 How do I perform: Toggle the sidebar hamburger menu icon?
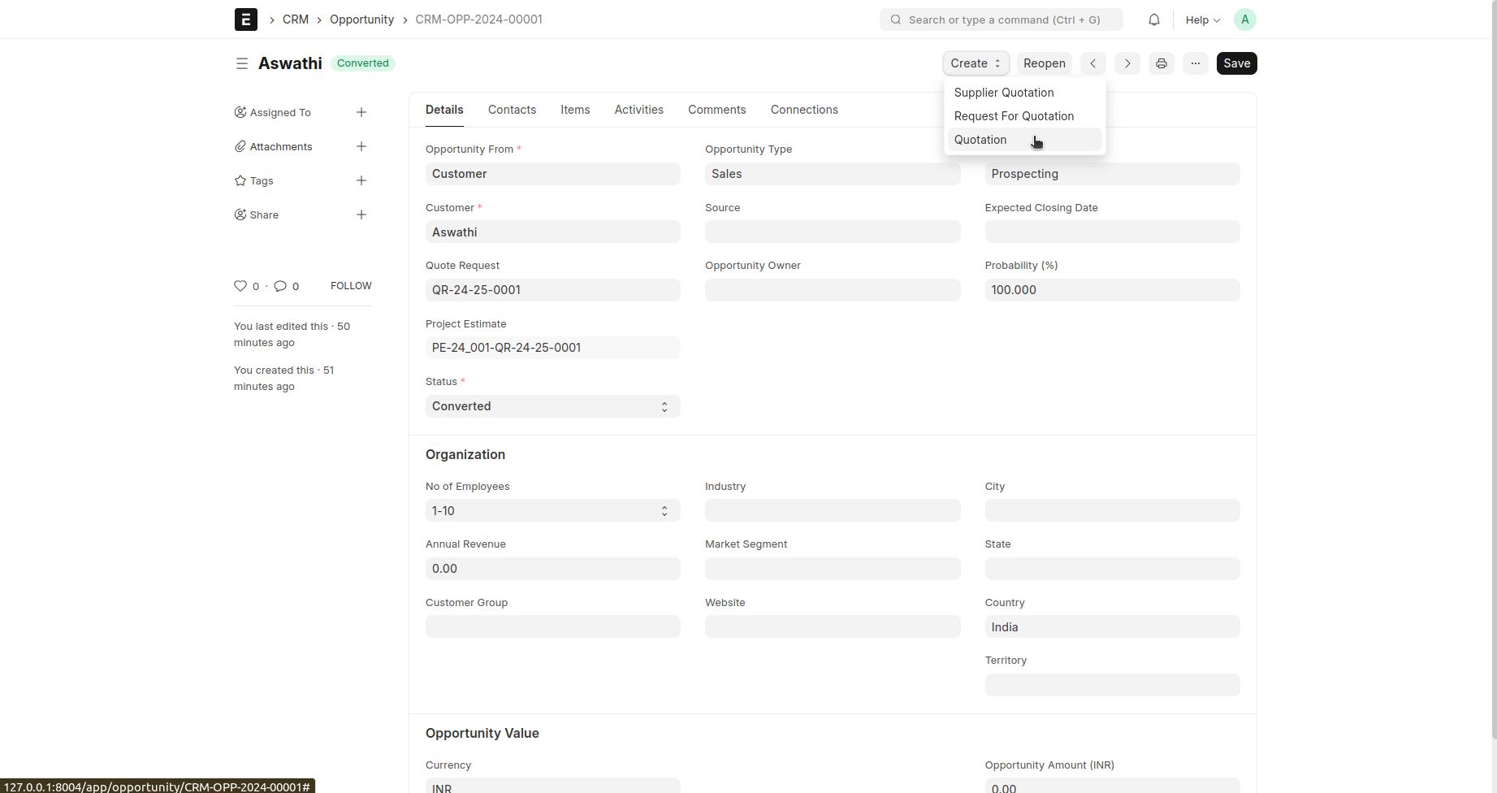(x=241, y=63)
